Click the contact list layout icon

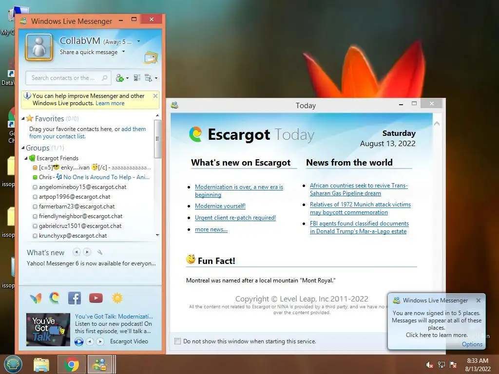coord(137,78)
